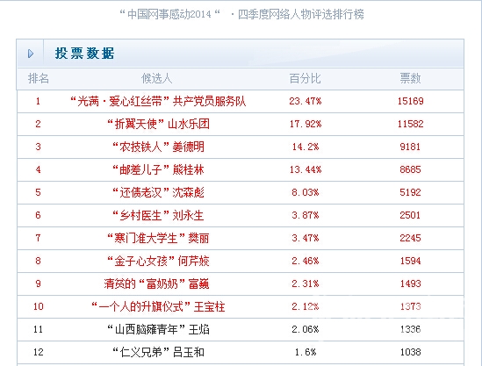Select candidate 还债老汉 沈森彪
The height and width of the screenshot is (366, 482).
tap(158, 192)
